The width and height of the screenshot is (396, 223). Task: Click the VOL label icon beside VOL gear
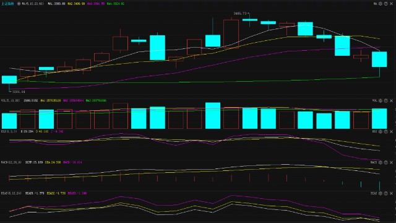(x=375, y=100)
